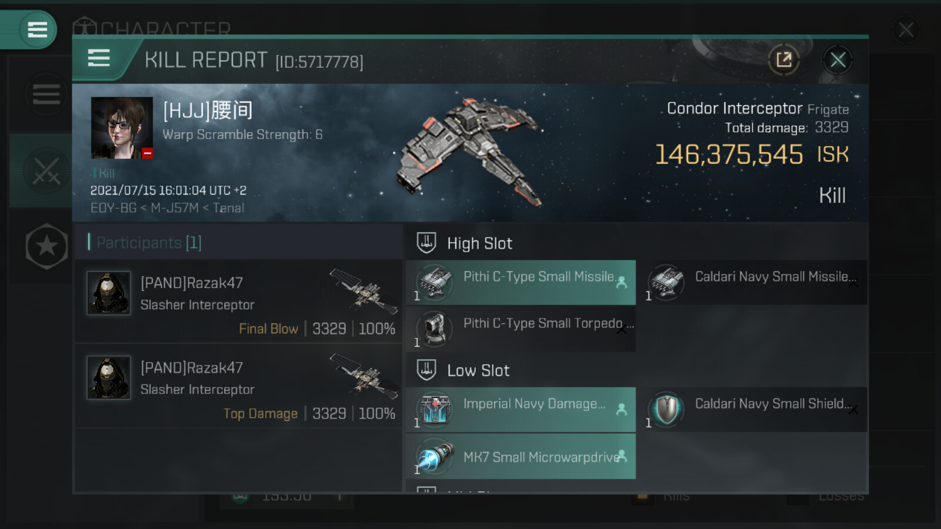941x529 pixels.
Task: Open the green main menu hamburger button
Action: [x=37, y=29]
